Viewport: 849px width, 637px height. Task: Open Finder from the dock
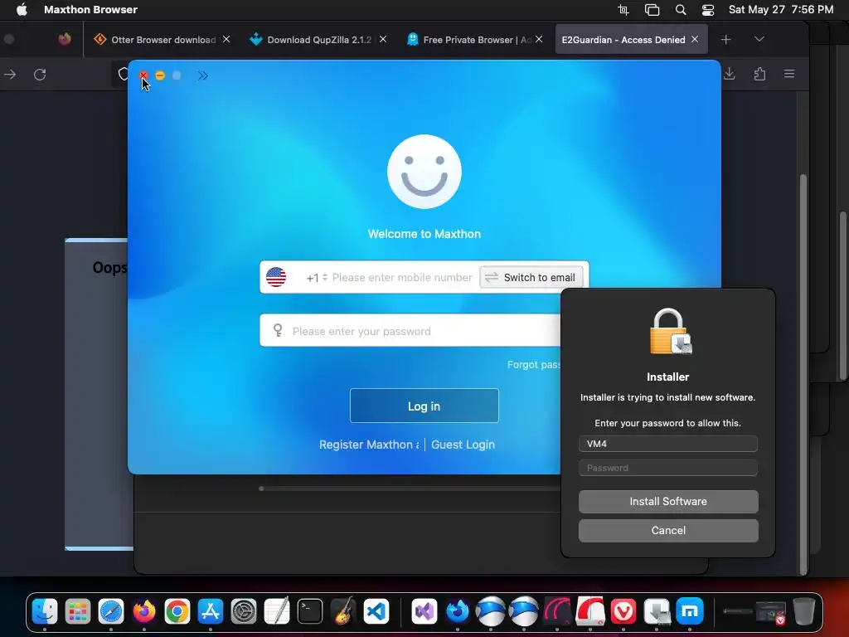(x=45, y=611)
